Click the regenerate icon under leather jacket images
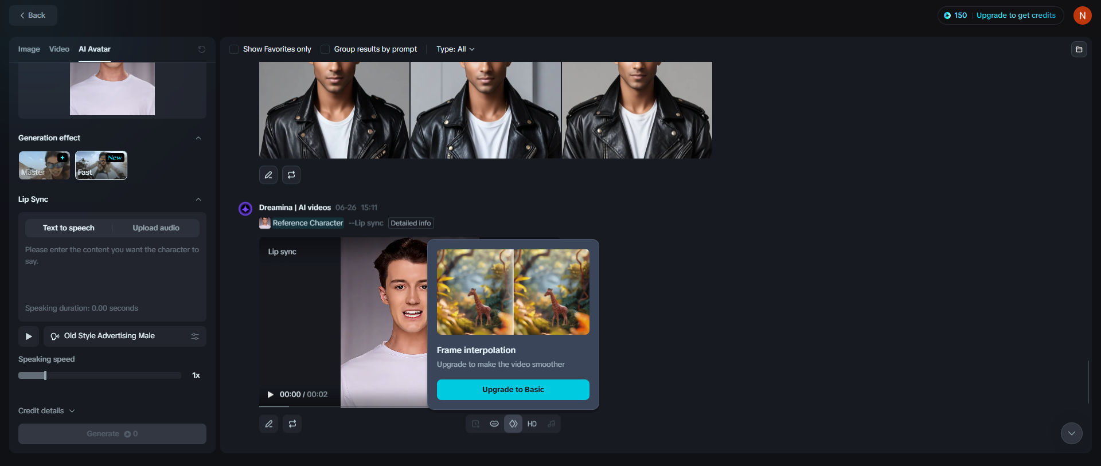Image resolution: width=1101 pixels, height=466 pixels. (x=291, y=175)
